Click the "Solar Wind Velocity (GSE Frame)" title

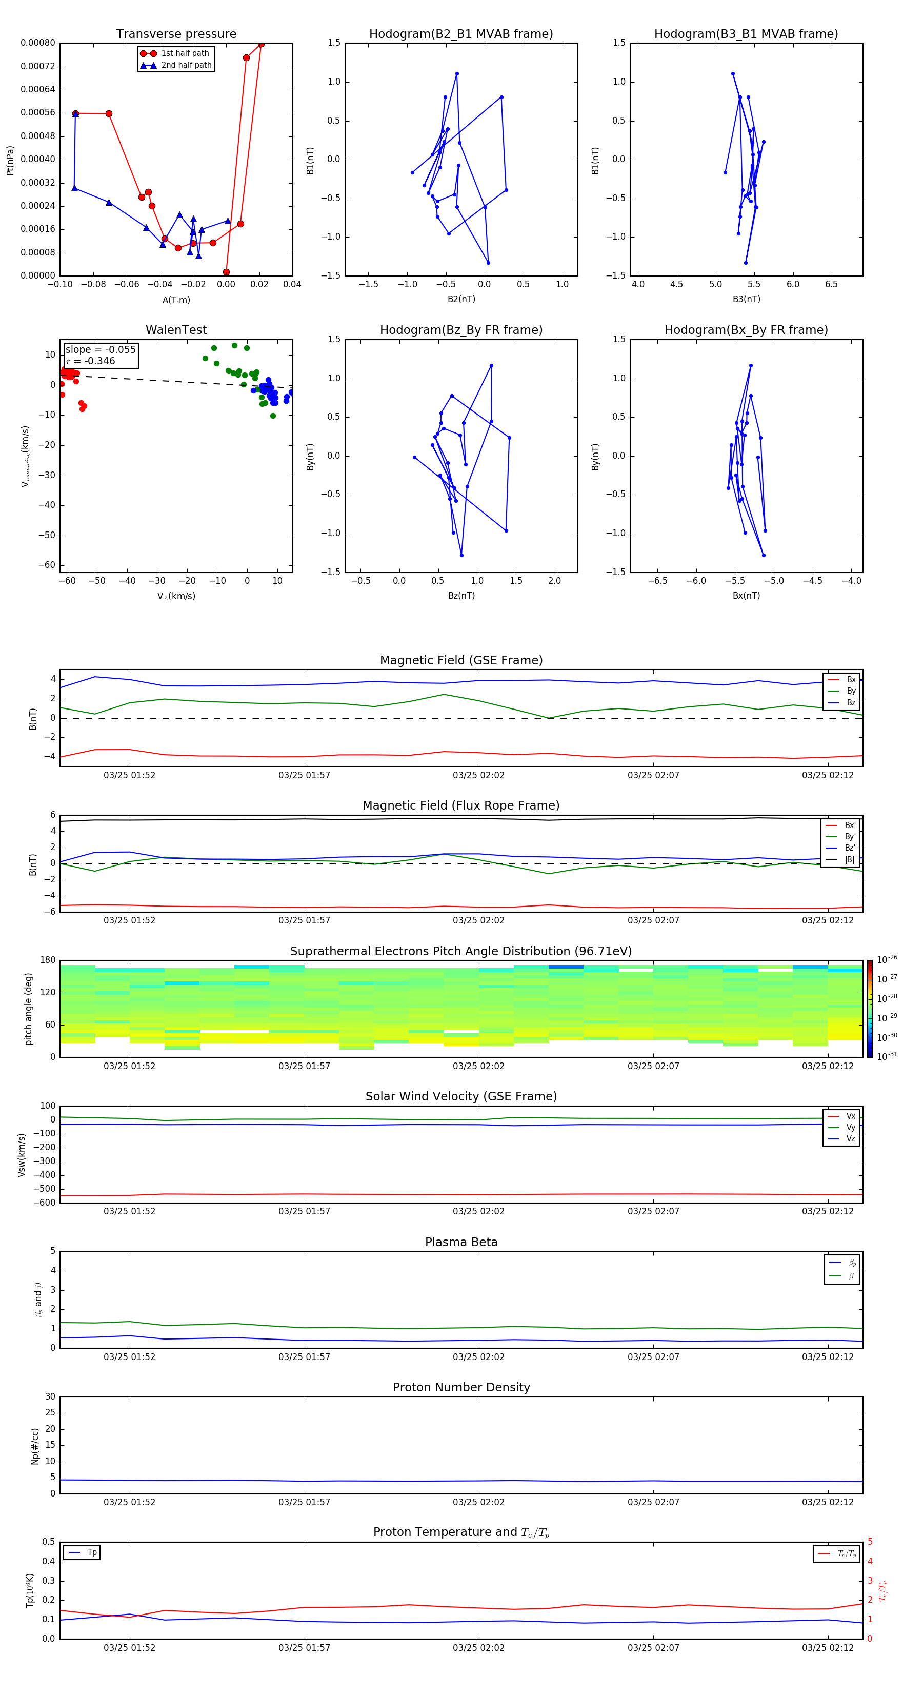(461, 1096)
